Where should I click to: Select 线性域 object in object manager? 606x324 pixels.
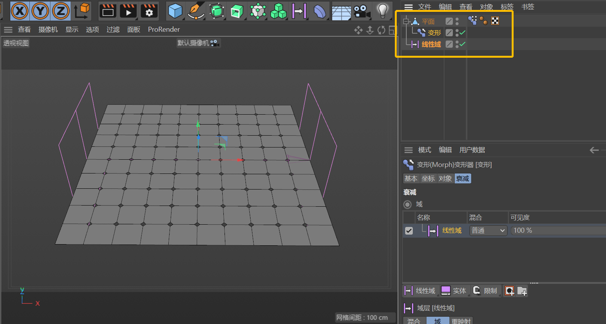[431, 44]
